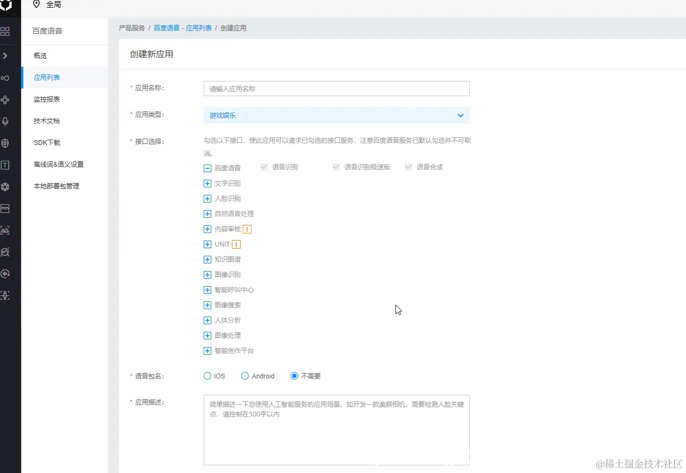Click the 产品服务 breadcrumb link
Viewport: 686px width, 473px height.
pos(133,28)
